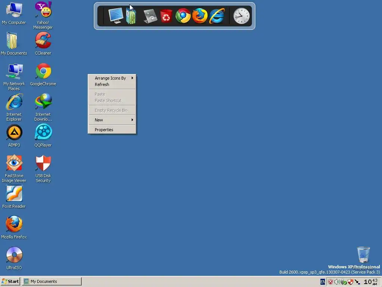This screenshot has width=382, height=287.
Task: Choose Properties in the context menu
Action: (x=112, y=130)
